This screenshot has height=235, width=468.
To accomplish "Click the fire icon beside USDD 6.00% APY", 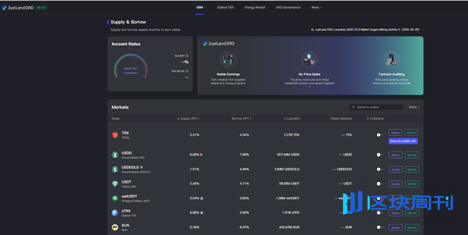I will click(201, 154).
